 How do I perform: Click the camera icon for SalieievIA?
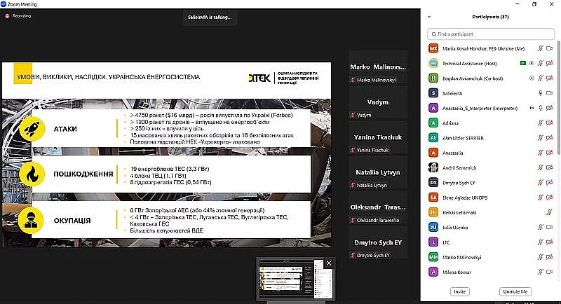(x=549, y=93)
